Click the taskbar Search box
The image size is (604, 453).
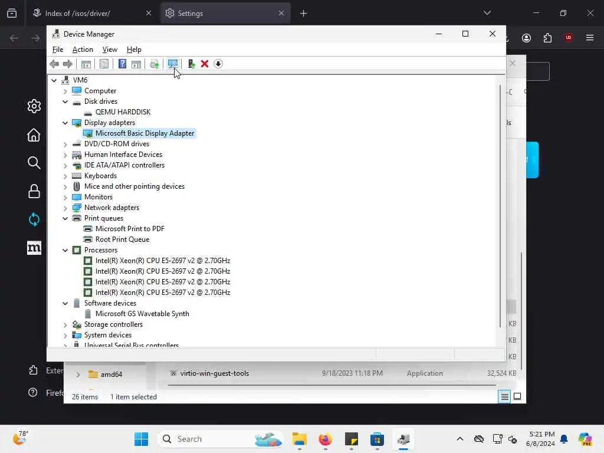[221, 439]
